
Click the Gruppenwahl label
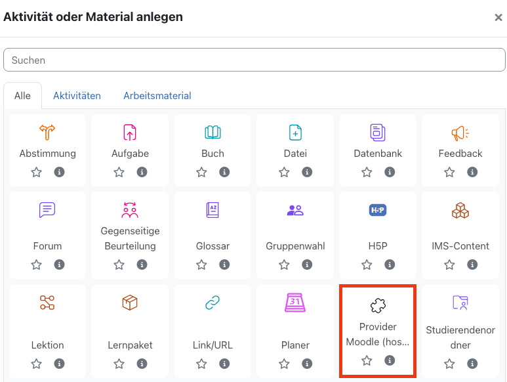pyautogui.click(x=295, y=246)
